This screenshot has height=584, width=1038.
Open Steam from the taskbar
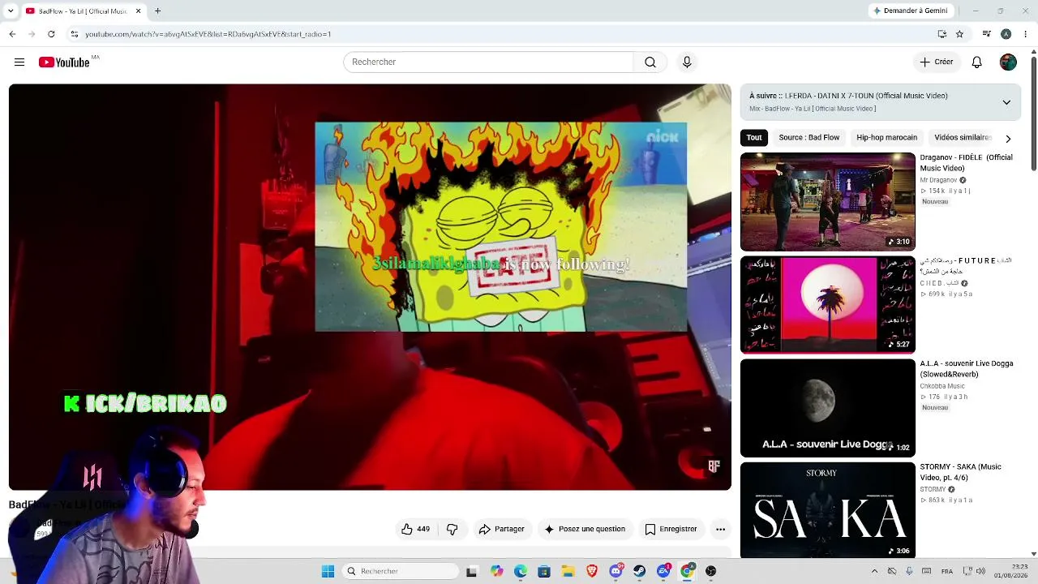point(639,571)
